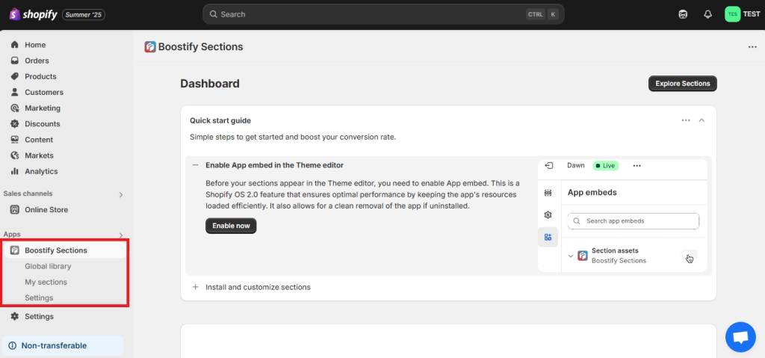Open the TEST account menu
The image size is (765, 358).
[742, 14]
